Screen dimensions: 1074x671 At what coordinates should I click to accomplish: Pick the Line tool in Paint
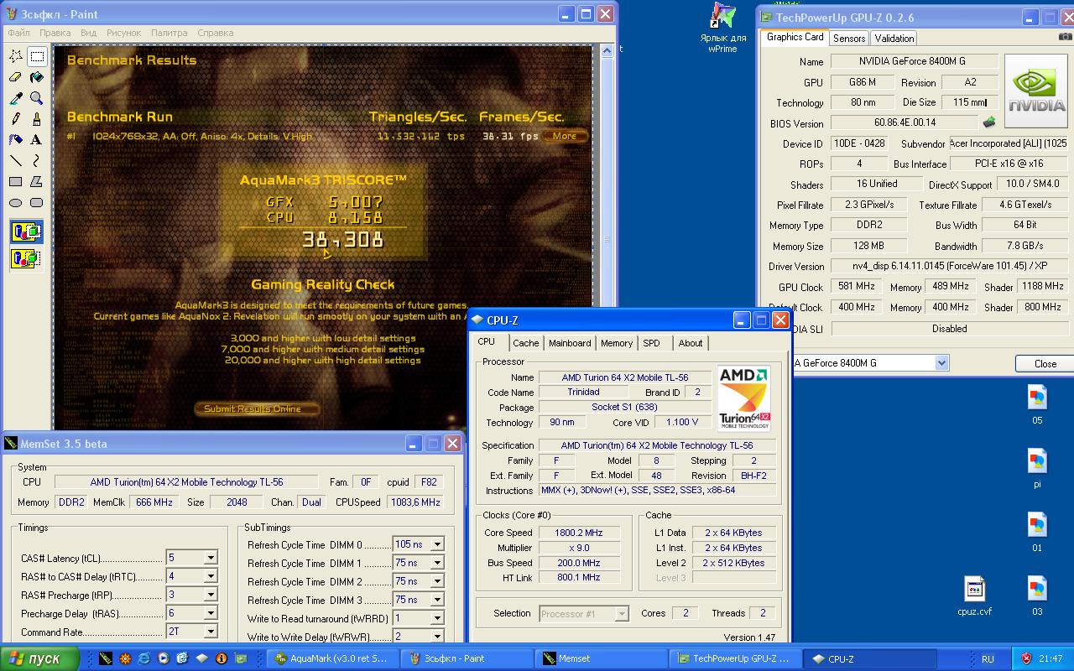(16, 160)
